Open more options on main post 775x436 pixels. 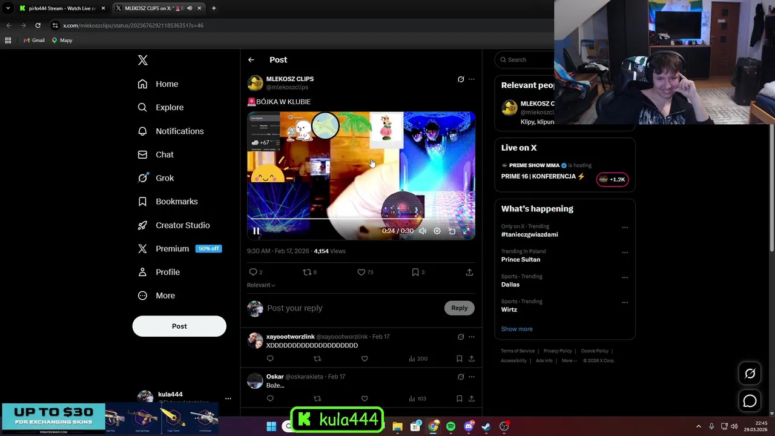click(x=472, y=79)
